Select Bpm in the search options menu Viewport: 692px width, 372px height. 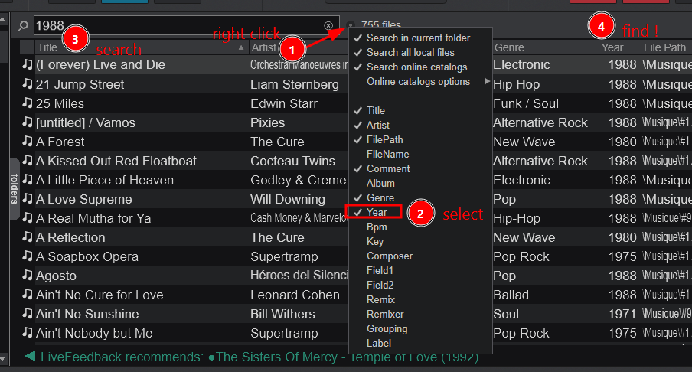pyautogui.click(x=377, y=227)
